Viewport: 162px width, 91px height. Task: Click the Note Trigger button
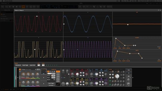(51, 83)
